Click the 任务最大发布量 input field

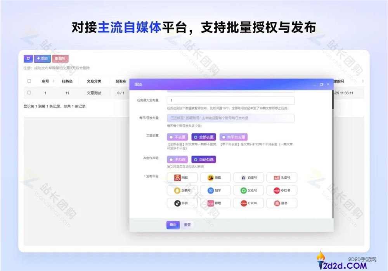tap(230, 100)
